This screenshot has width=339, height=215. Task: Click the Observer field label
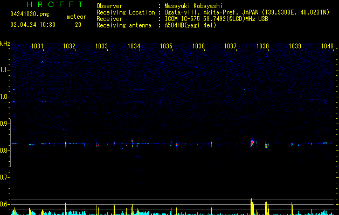point(109,6)
